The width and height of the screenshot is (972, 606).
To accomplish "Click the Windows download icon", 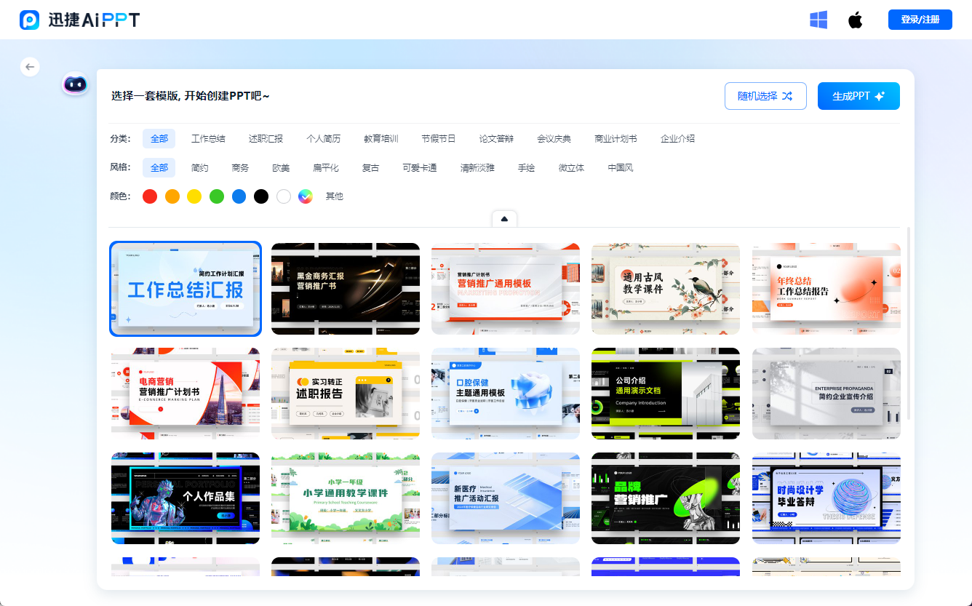I will coord(818,20).
